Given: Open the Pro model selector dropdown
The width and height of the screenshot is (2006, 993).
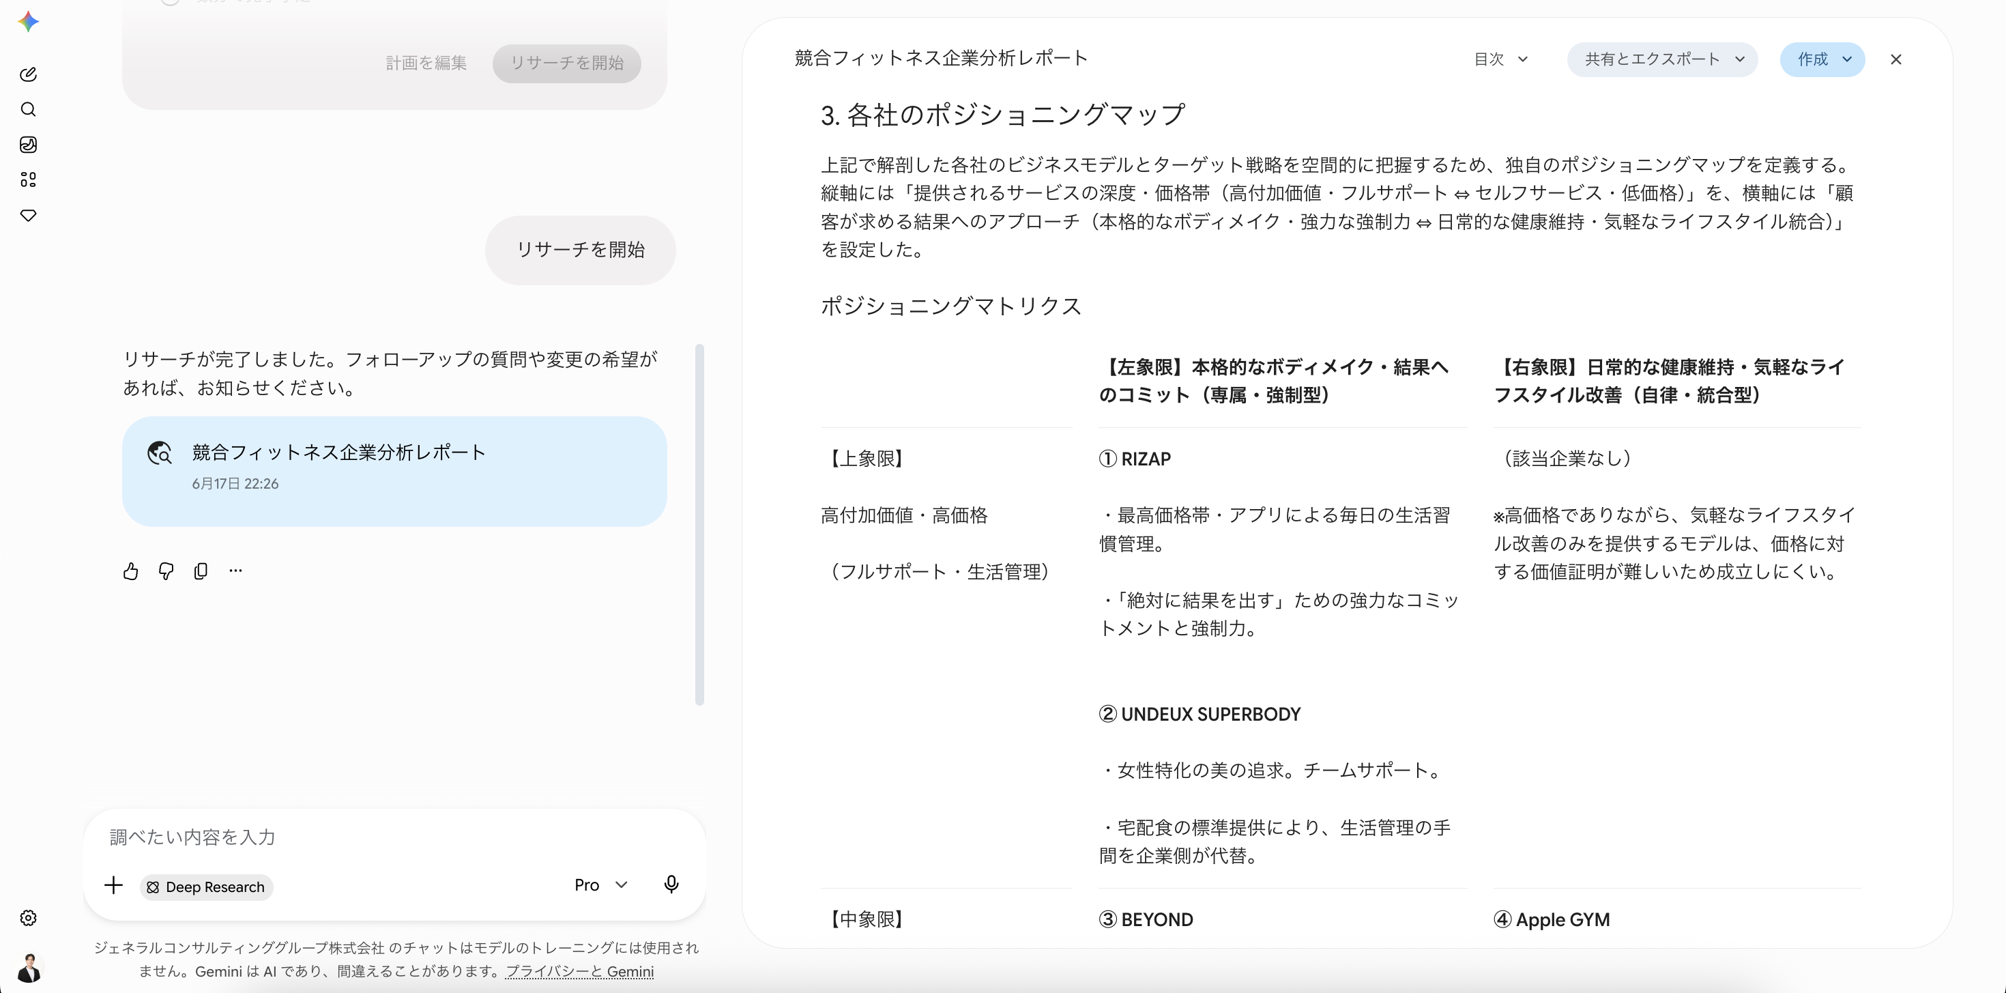Looking at the screenshot, I should click(600, 884).
